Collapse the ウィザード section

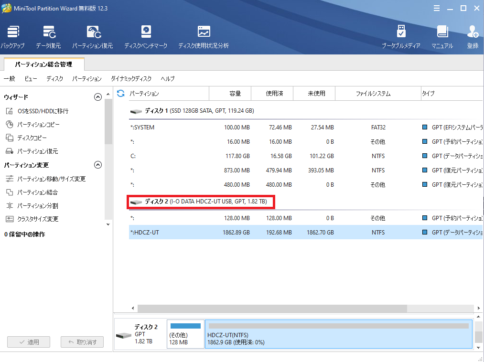[98, 97]
